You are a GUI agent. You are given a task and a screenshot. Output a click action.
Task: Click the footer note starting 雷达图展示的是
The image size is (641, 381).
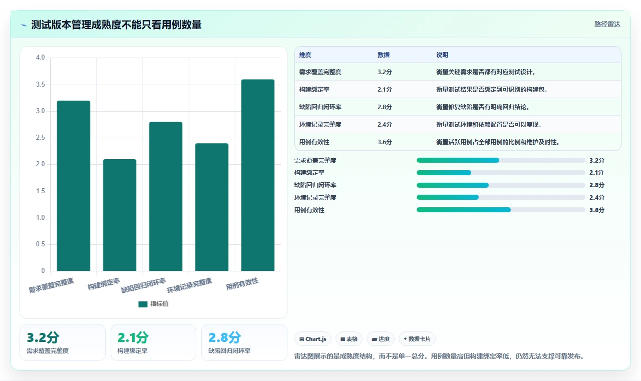[439, 356]
